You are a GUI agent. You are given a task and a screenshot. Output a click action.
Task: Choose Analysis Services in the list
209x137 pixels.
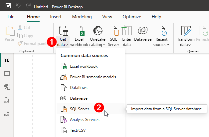[91, 120]
